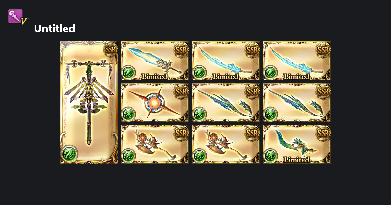Image resolution: width=391 pixels, height=205 pixels.
Task: Click the wind element icon on the broadsword card
Action: coord(128,72)
